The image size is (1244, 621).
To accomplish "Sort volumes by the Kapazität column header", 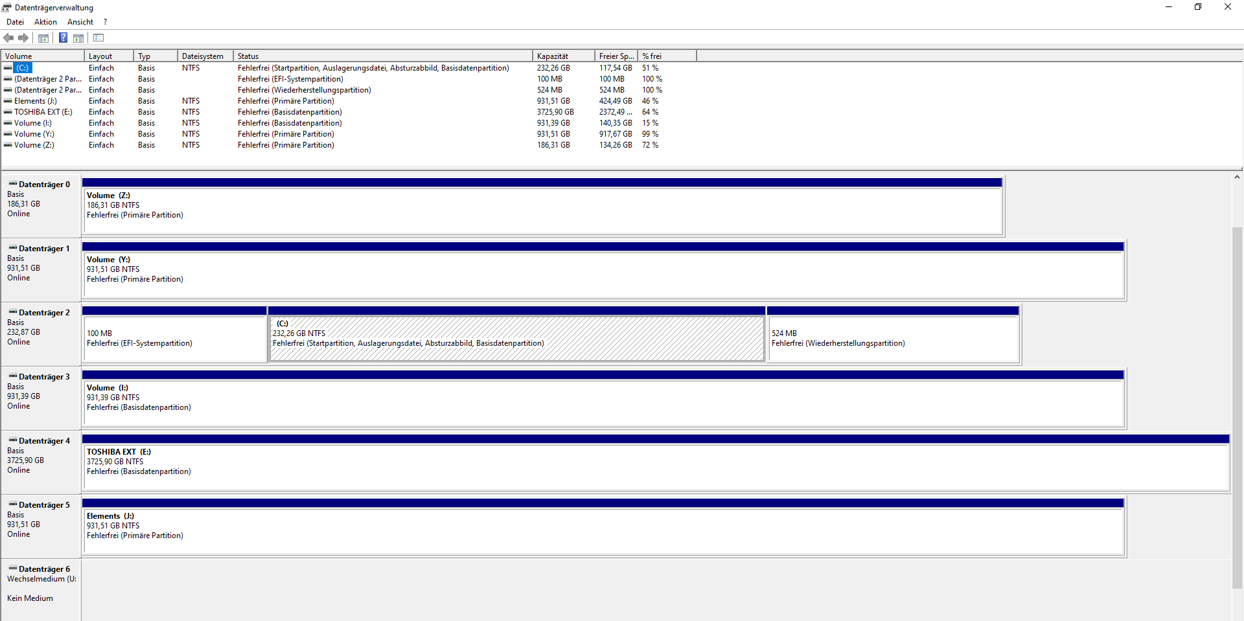I will (x=561, y=56).
